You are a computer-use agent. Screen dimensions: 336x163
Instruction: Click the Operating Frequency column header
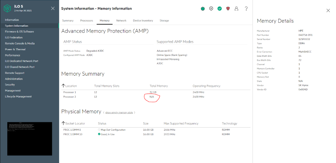(206, 86)
